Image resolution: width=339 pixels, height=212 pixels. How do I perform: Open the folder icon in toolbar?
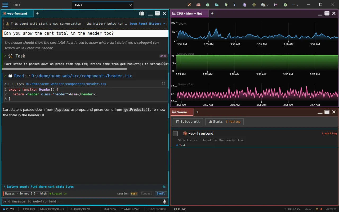(217, 5)
